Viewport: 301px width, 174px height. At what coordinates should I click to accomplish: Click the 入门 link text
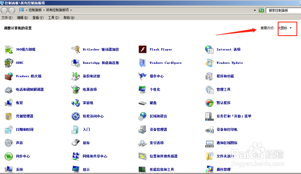(86, 130)
